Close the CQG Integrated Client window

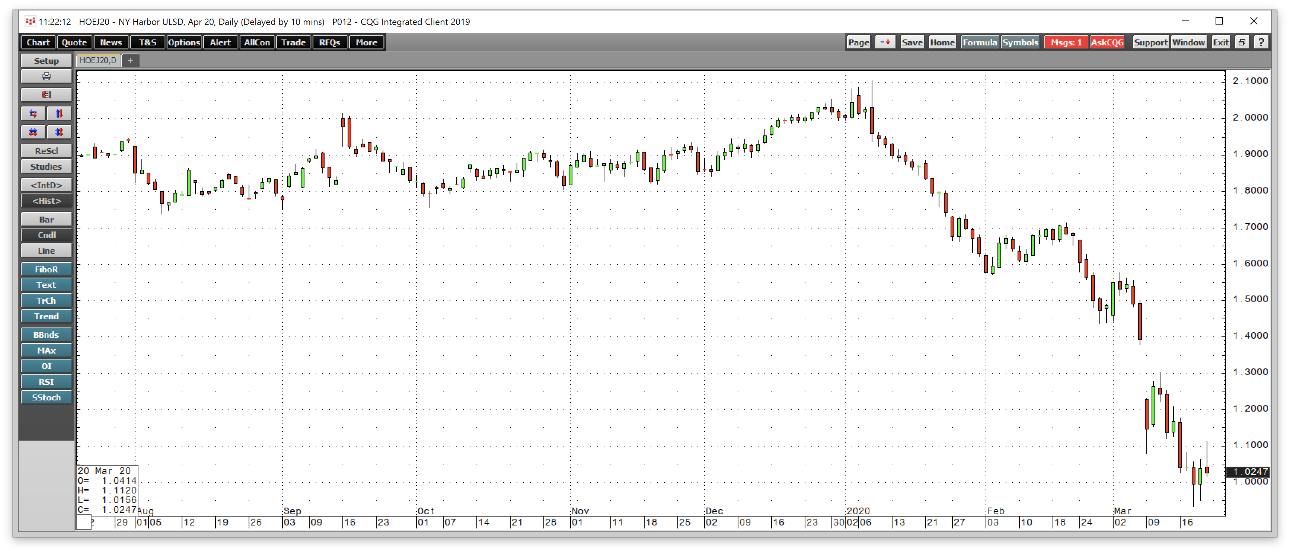coord(1254,21)
